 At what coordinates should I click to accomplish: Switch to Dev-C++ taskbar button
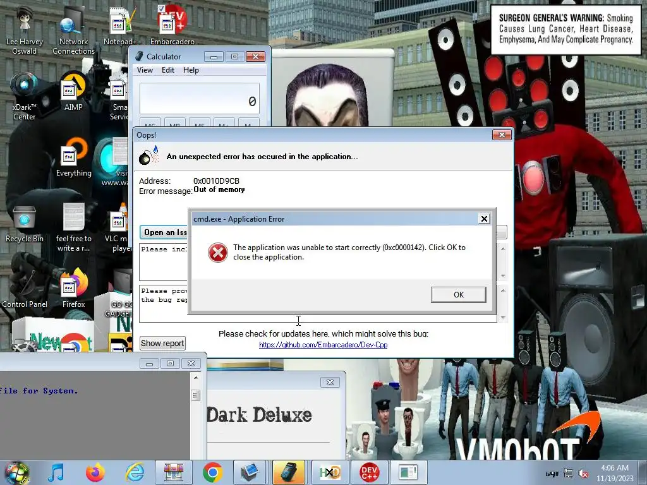coord(369,472)
